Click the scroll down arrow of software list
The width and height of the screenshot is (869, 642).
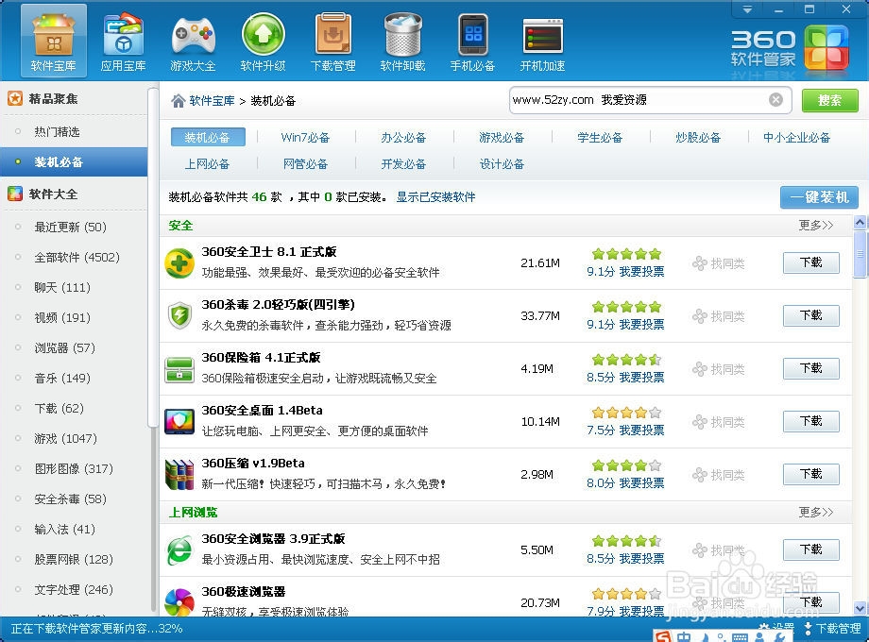(860, 608)
